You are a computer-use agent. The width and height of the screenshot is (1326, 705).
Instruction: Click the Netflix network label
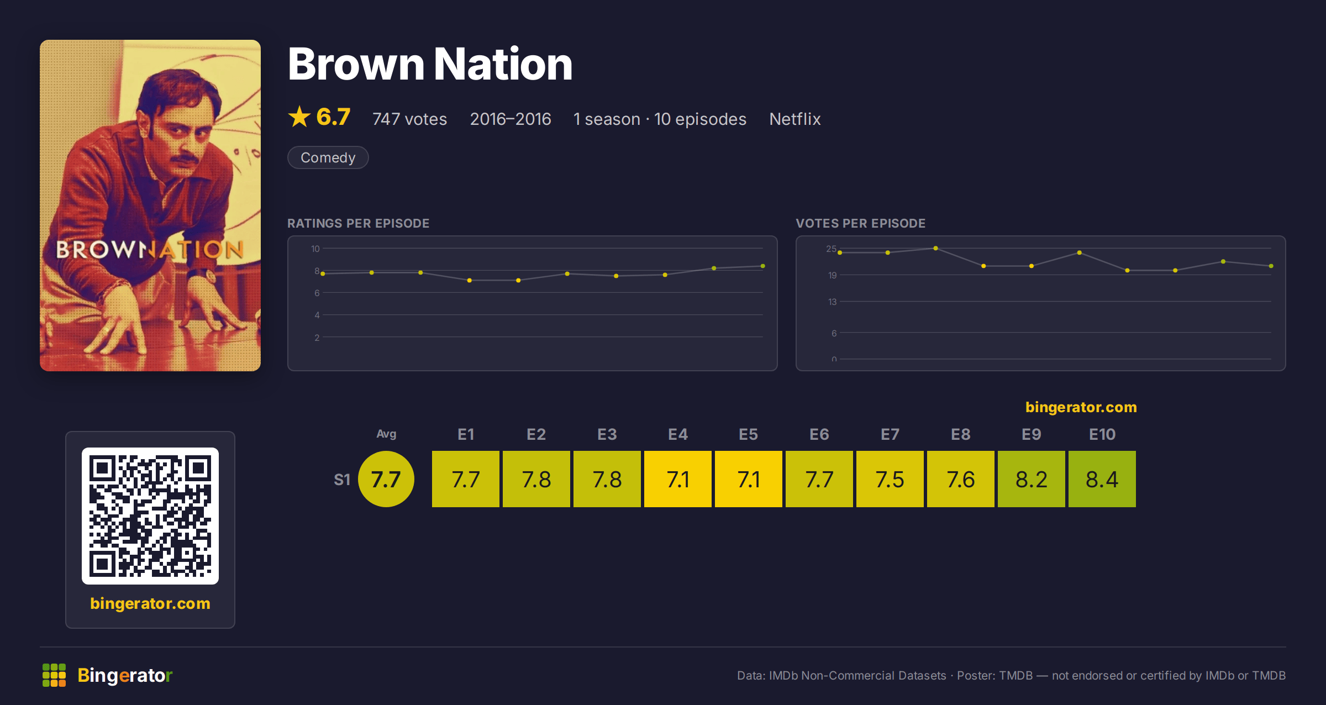(795, 119)
